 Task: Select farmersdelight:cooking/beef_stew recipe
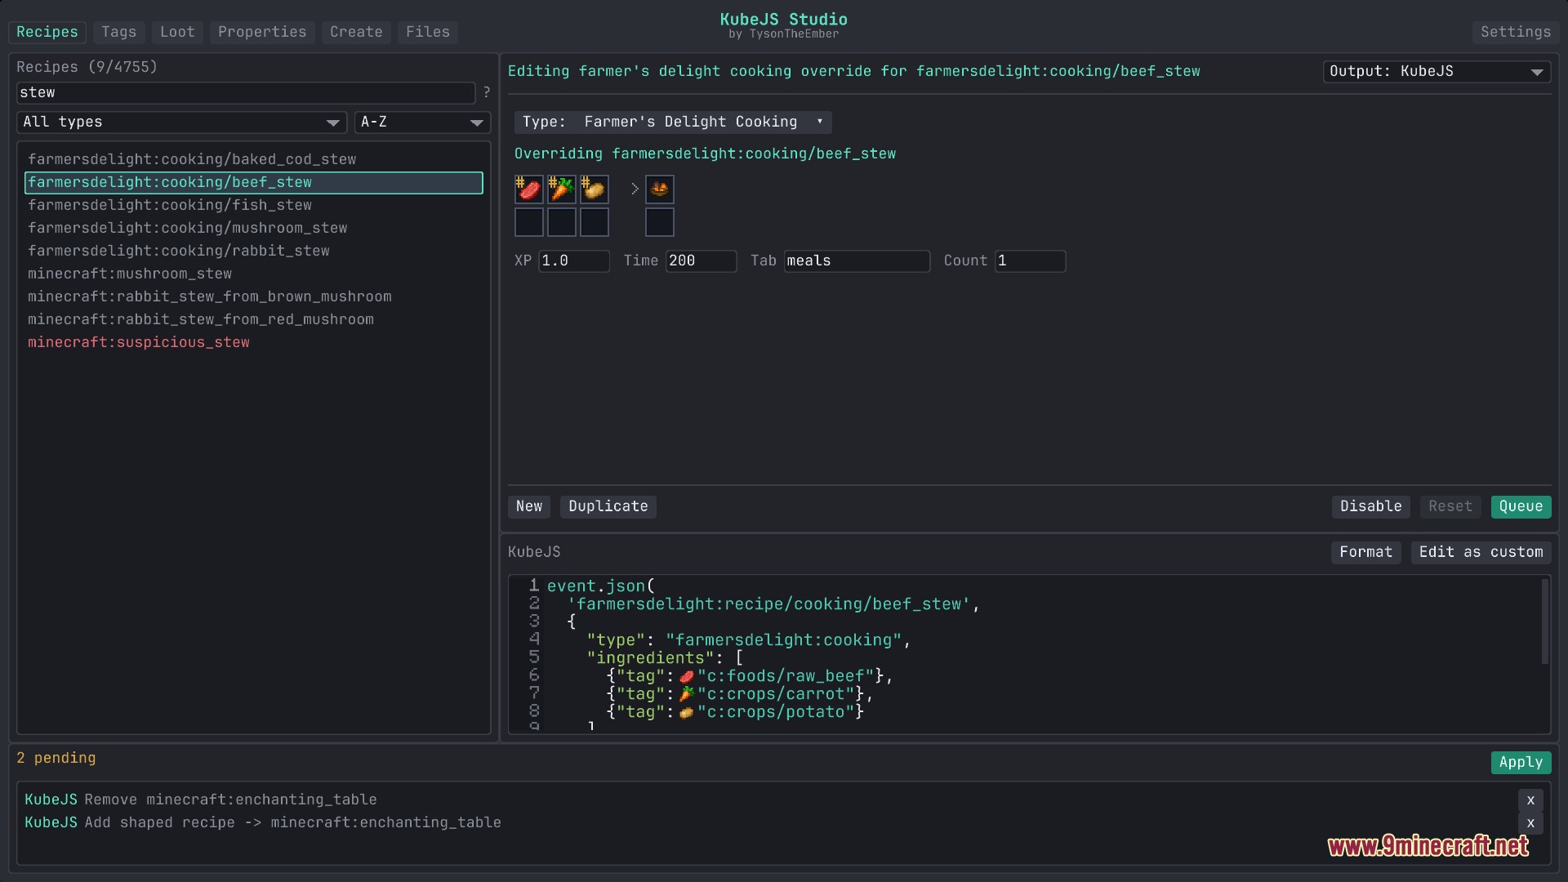(254, 182)
